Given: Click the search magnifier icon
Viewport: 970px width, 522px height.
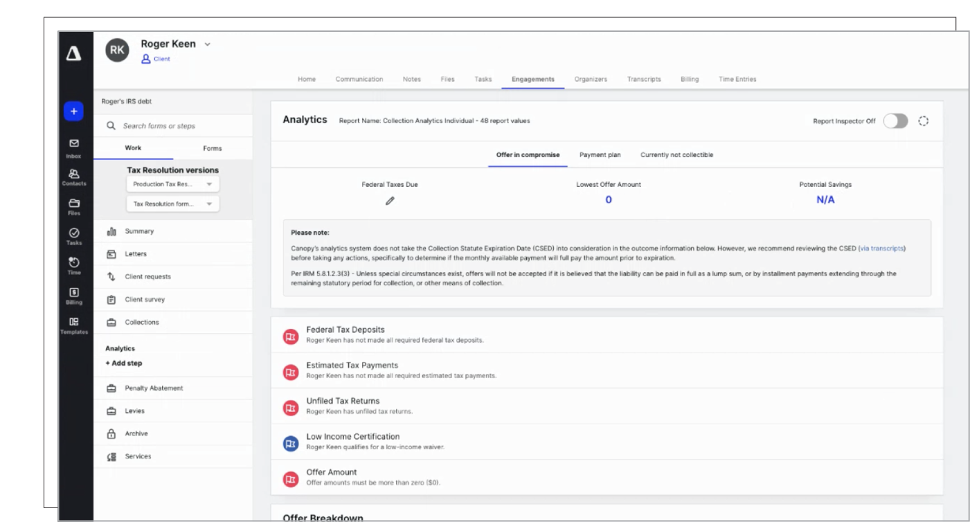Looking at the screenshot, I should 111,126.
